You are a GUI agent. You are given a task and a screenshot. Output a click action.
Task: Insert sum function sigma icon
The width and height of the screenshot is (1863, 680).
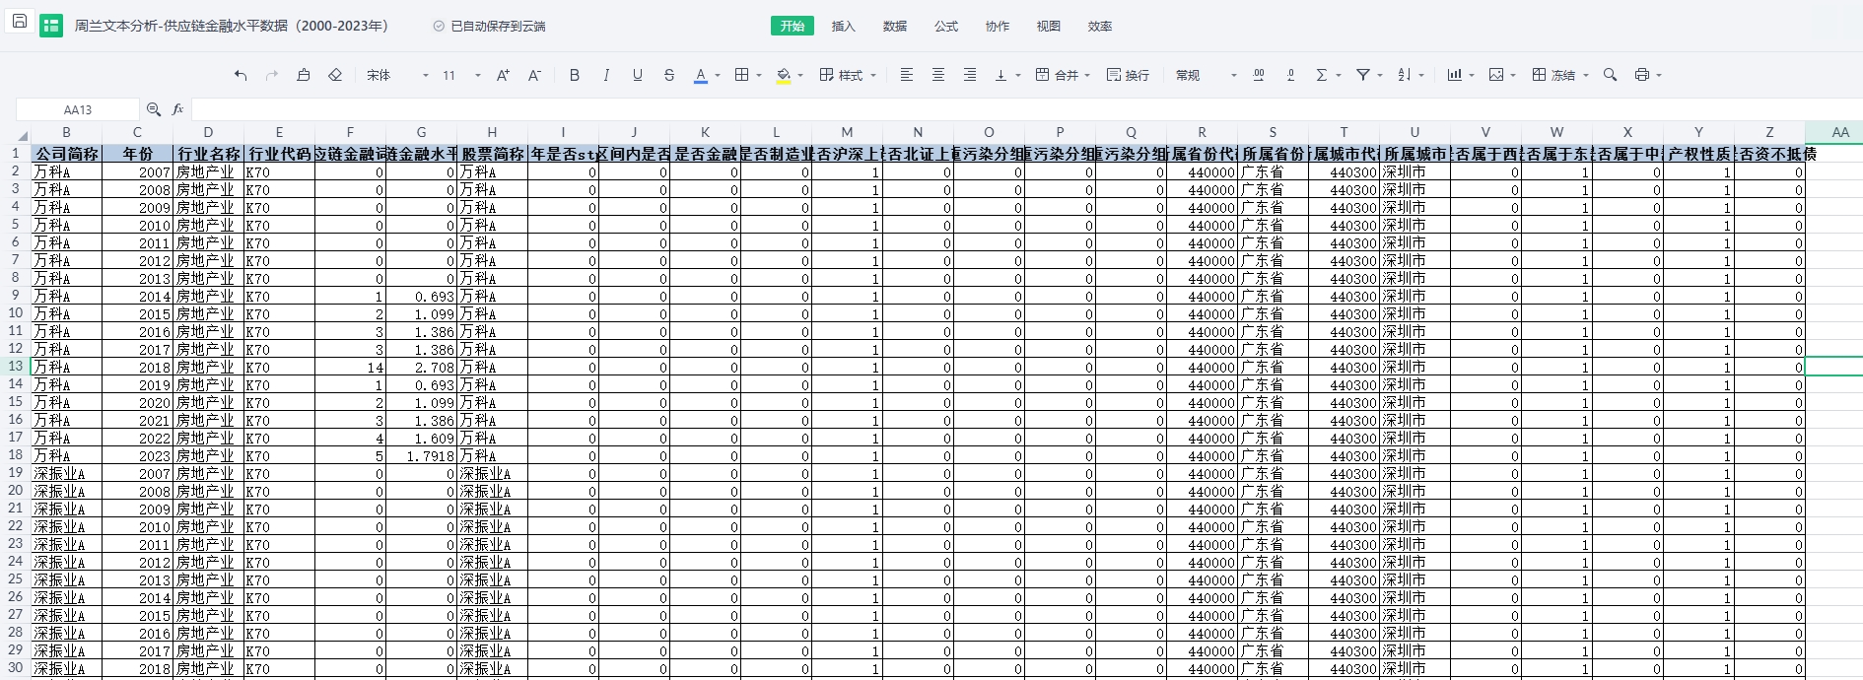coord(1322,75)
